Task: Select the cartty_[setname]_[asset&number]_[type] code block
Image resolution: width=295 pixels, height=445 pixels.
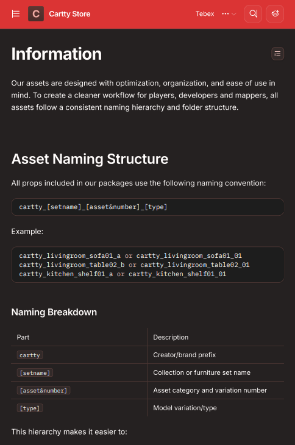Action: 147,207
